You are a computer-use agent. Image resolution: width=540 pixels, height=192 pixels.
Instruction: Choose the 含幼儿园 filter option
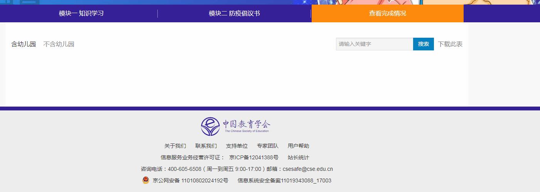click(x=24, y=44)
